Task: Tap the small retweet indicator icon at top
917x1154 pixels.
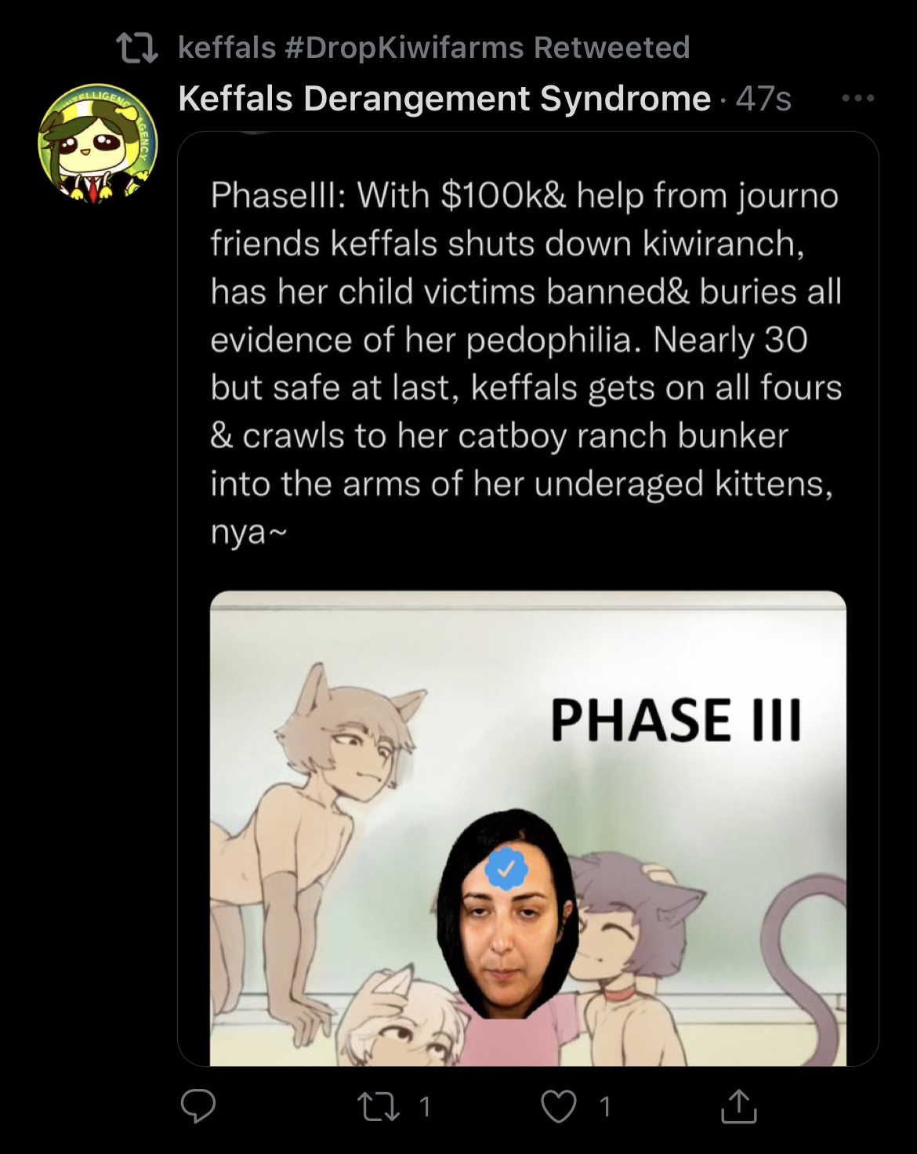Action: coord(137,48)
